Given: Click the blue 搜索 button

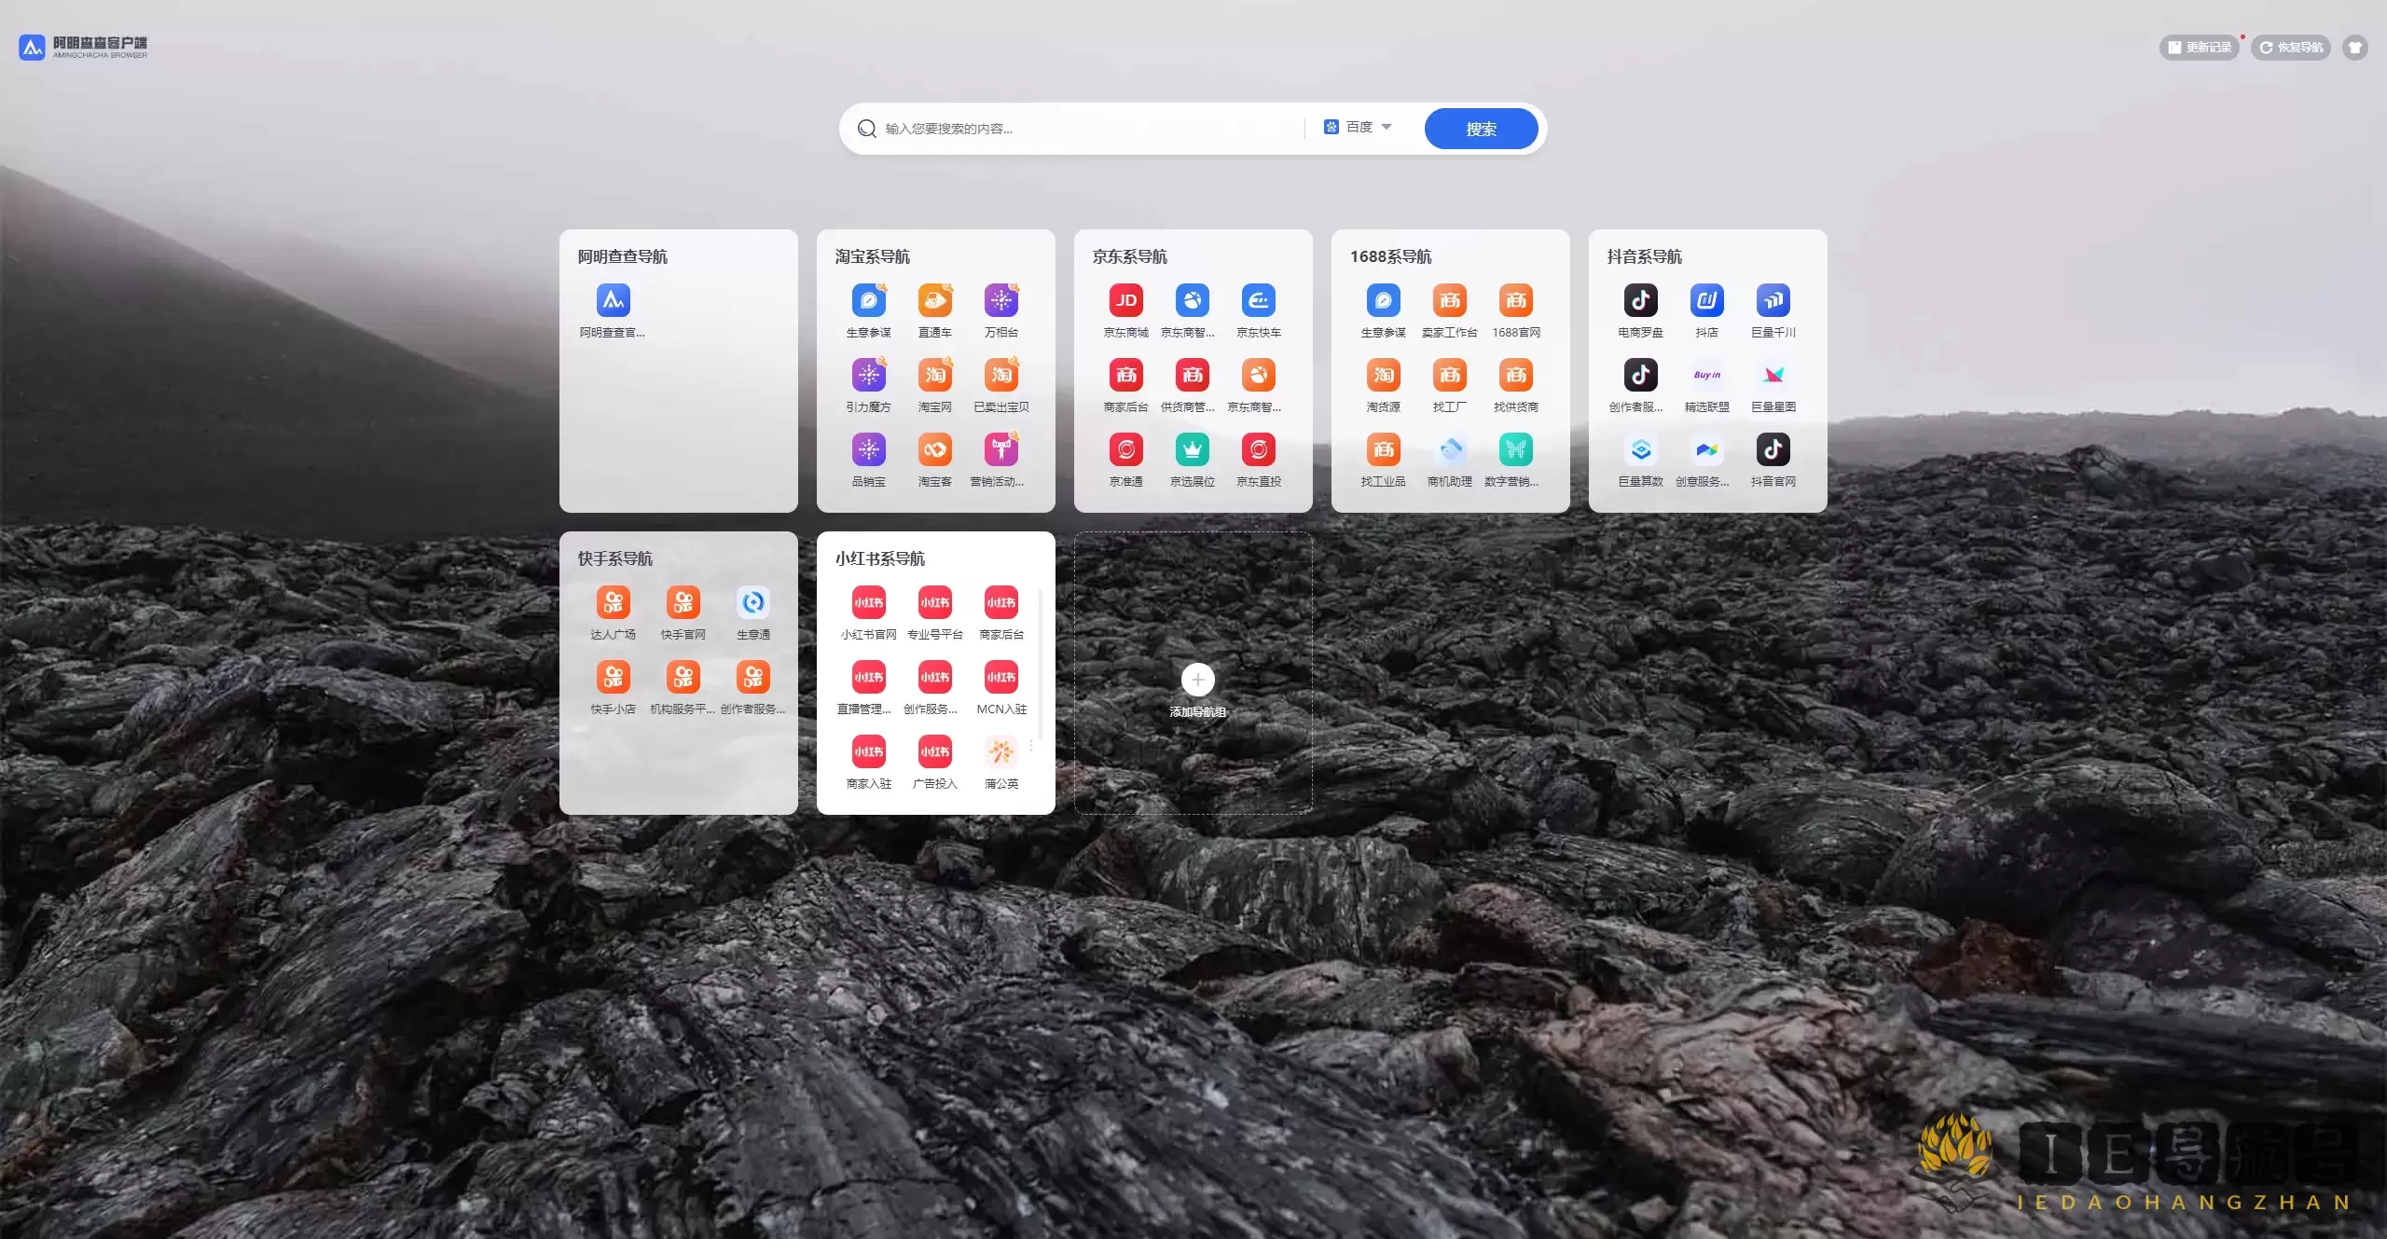Looking at the screenshot, I should click(1480, 129).
